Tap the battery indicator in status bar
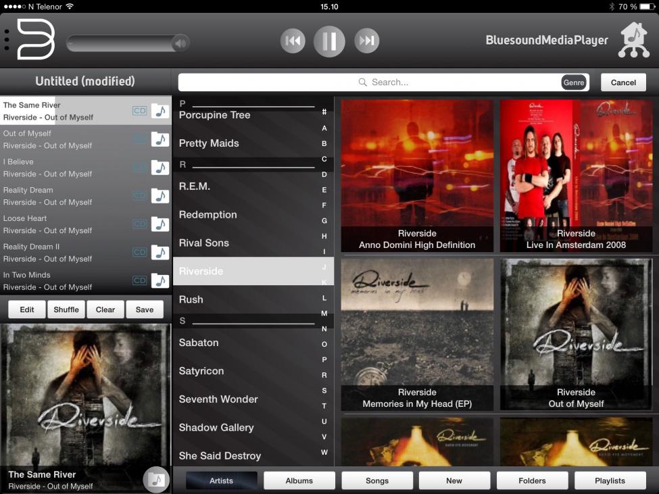Image resolution: width=659 pixels, height=494 pixels. (x=647, y=7)
